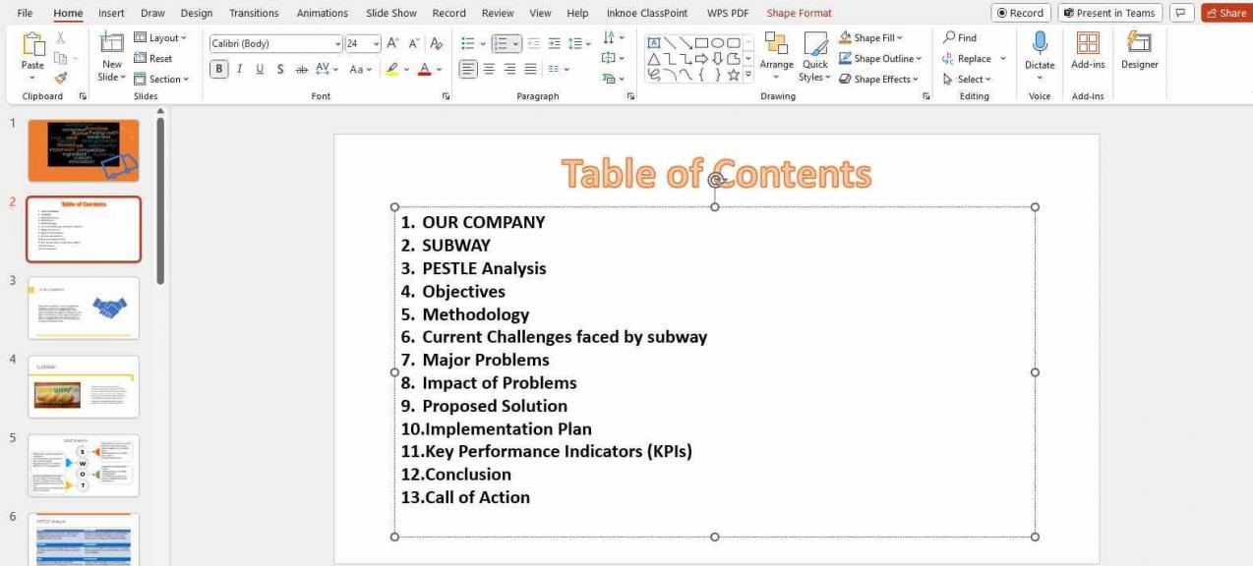Click the Present in Teams button
This screenshot has height=566, width=1253.
tap(1109, 13)
